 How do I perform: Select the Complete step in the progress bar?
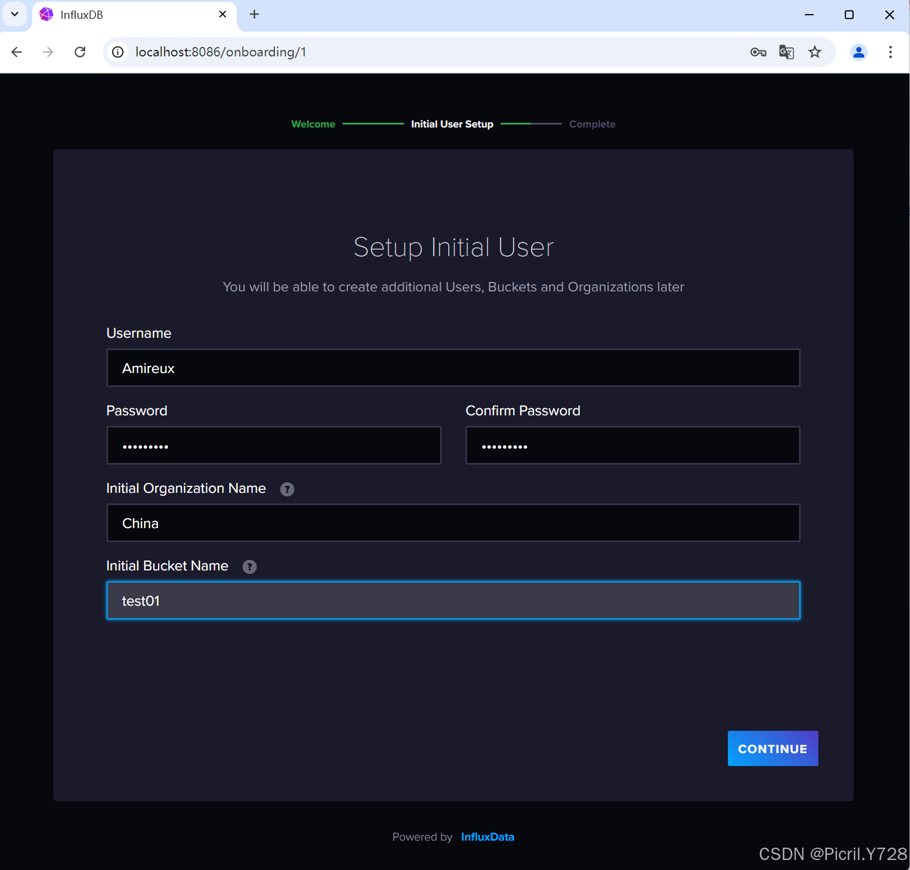(592, 124)
